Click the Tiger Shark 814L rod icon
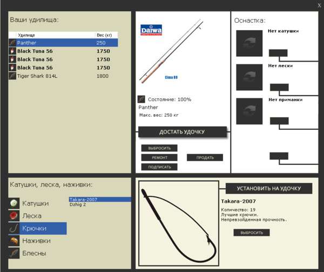Viewport: 324px width, 272px height. click(12, 76)
